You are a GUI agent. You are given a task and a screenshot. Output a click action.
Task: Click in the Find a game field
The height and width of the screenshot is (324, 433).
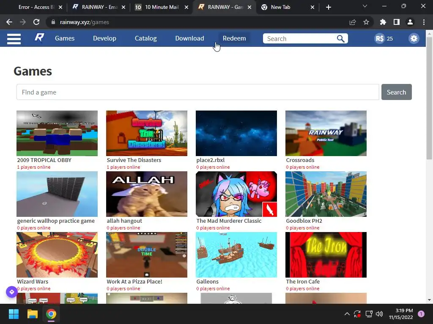click(x=198, y=92)
